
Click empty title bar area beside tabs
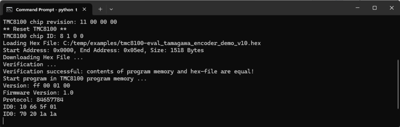229,8
